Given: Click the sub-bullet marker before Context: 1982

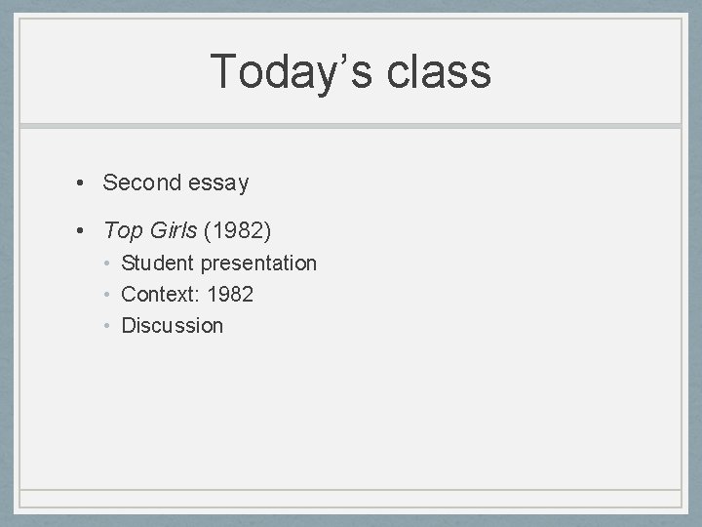Looking at the screenshot, I should (x=106, y=295).
